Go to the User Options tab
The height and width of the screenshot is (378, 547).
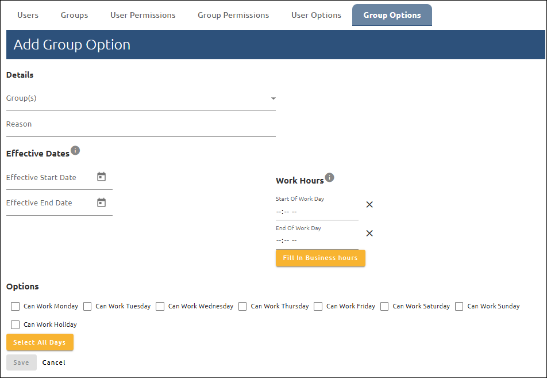coord(316,15)
